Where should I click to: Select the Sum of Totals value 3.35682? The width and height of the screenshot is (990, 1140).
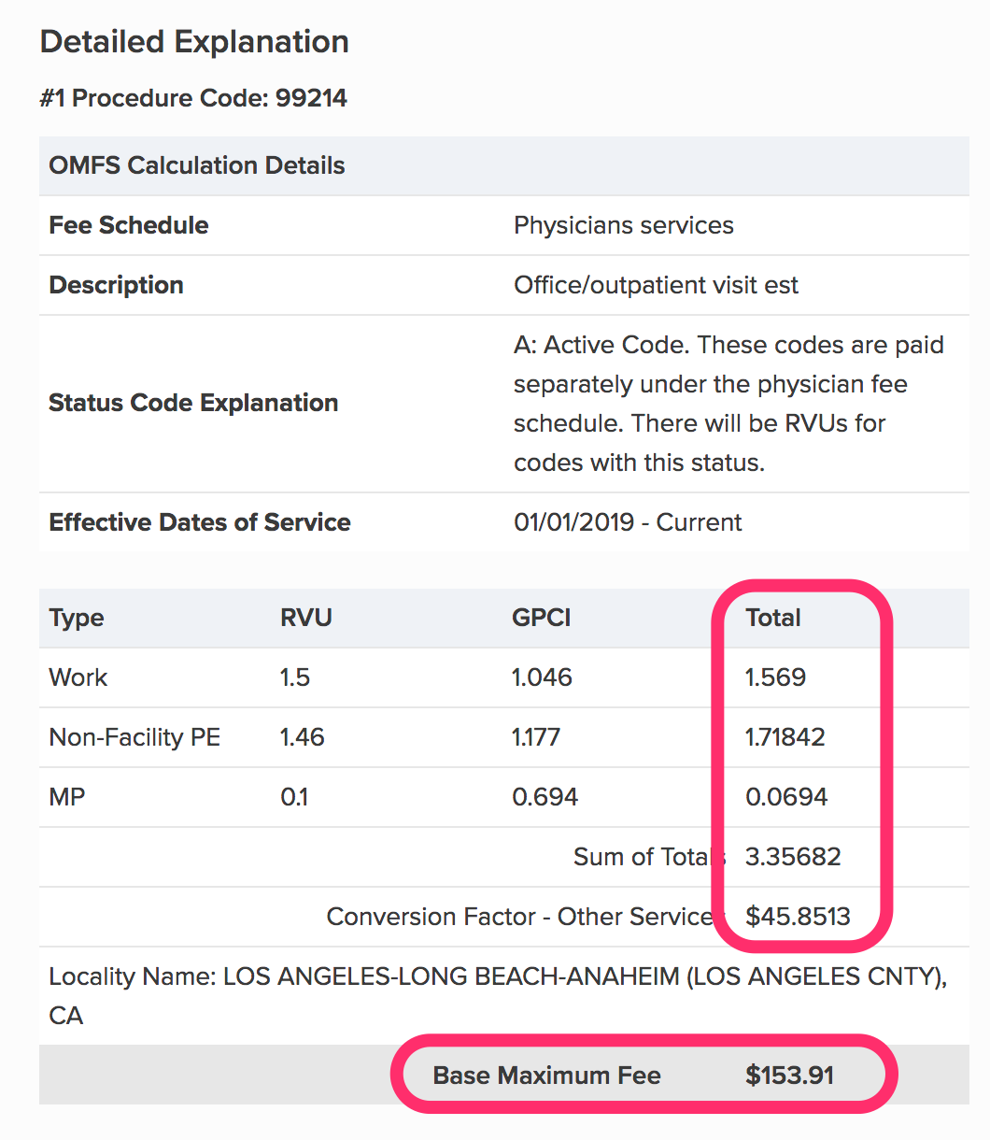pos(793,857)
